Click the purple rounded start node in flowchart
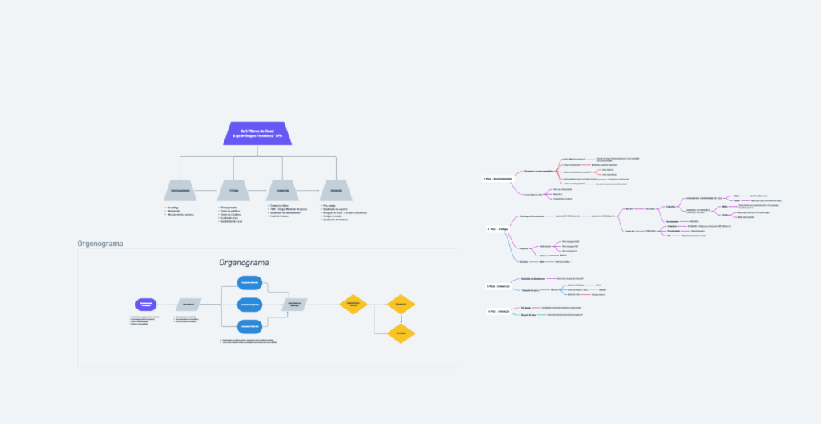Image resolution: width=821 pixels, height=424 pixels. [x=146, y=305]
